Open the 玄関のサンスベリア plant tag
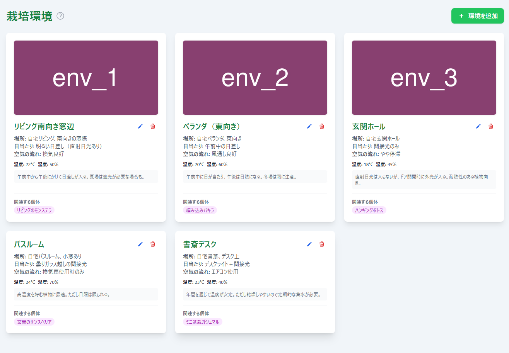509x353 pixels. (x=34, y=322)
